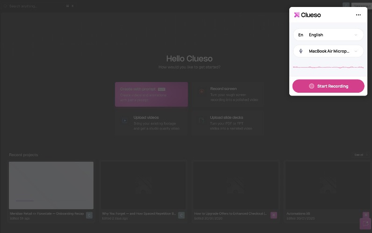Click the En language code badge

(x=300, y=35)
